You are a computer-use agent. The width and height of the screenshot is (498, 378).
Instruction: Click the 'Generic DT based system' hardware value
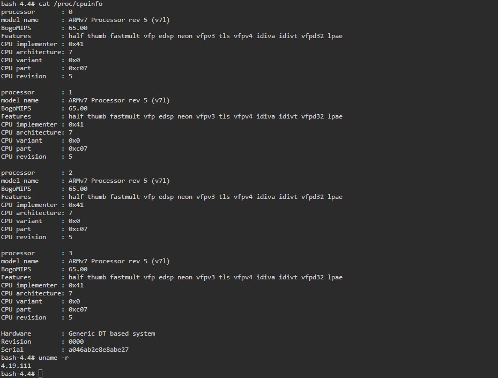click(112, 333)
